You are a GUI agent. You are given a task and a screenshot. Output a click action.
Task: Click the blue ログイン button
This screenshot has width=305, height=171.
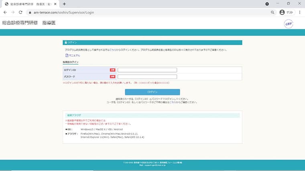coord(152,92)
